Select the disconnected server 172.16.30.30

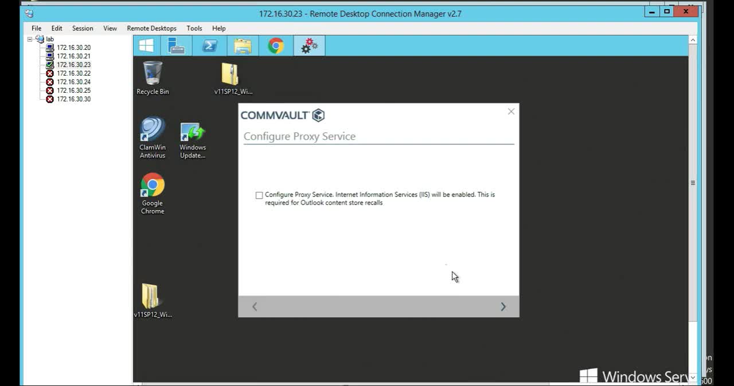pos(73,99)
